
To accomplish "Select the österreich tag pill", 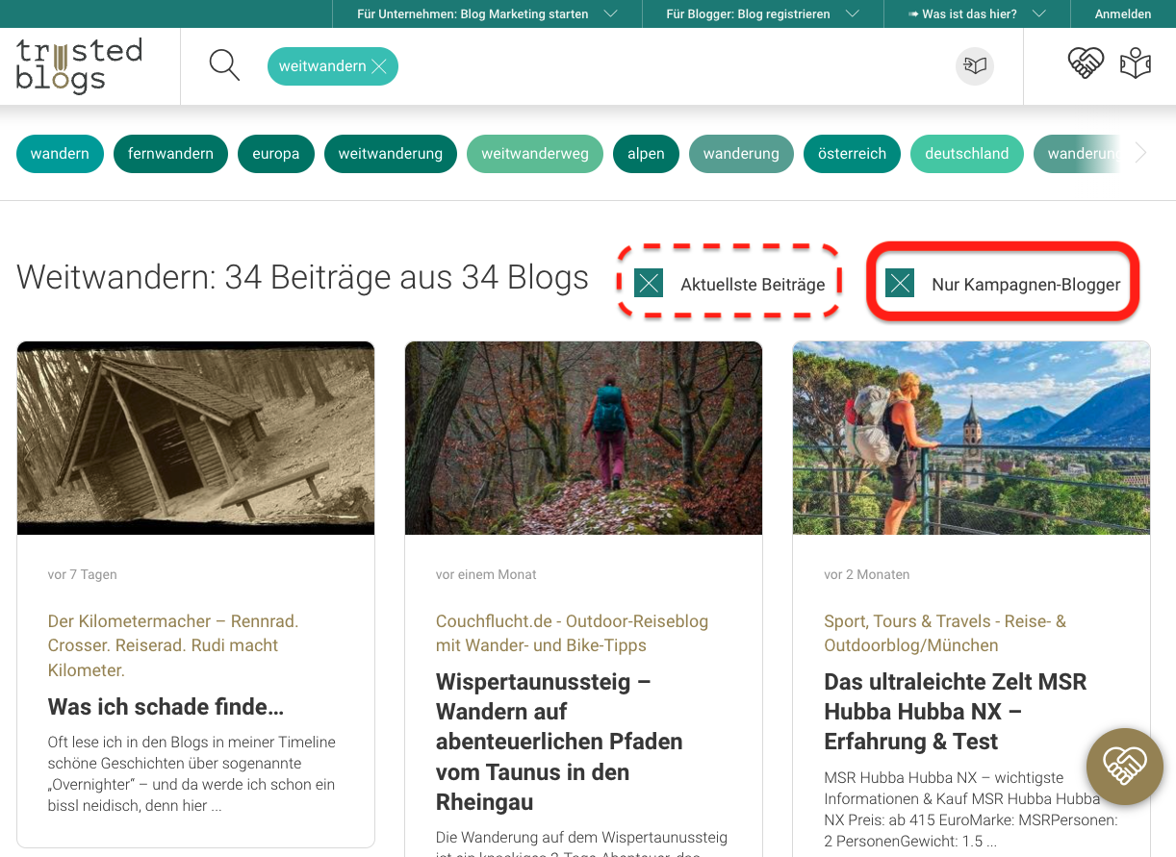I will pyautogui.click(x=852, y=154).
